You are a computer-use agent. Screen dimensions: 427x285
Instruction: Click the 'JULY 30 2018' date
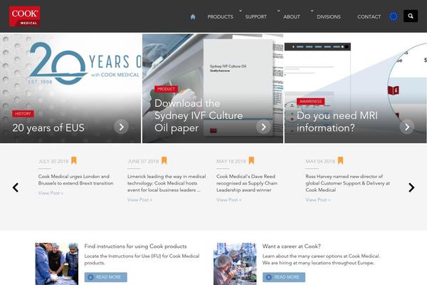[53, 162]
